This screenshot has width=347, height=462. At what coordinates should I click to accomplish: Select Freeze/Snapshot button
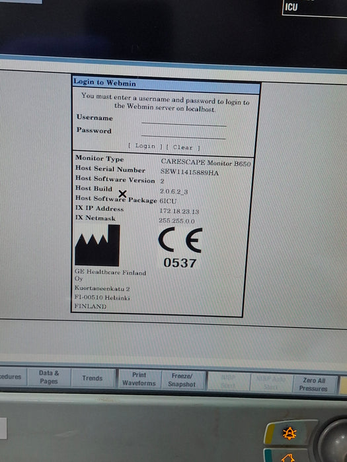(182, 380)
